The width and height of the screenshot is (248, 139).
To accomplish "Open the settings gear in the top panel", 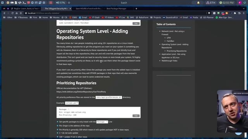I will pyautogui.click(x=44, y=3).
